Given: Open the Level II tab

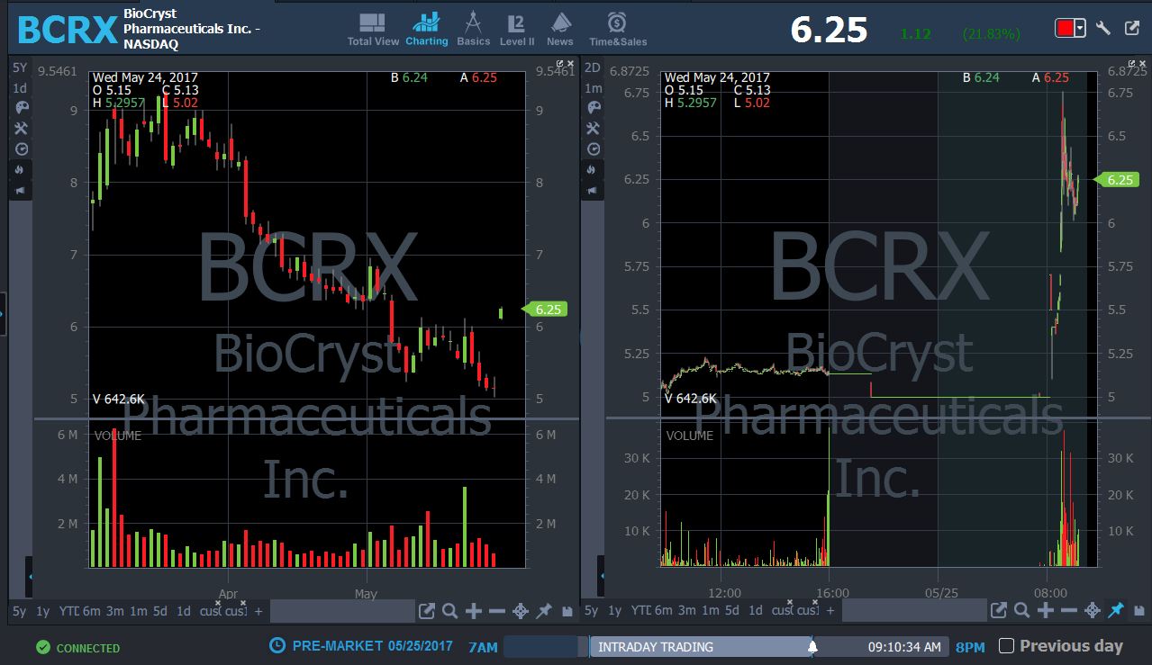Looking at the screenshot, I should (517, 30).
